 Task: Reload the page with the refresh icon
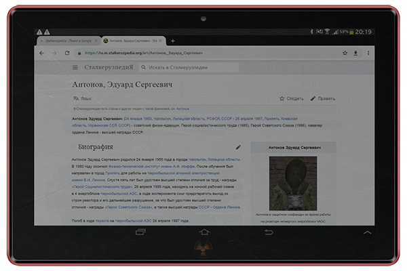[x=67, y=53]
